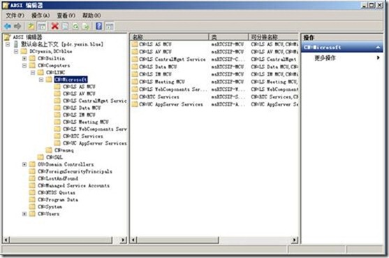Select CN=RTC Services tree item

82,136
